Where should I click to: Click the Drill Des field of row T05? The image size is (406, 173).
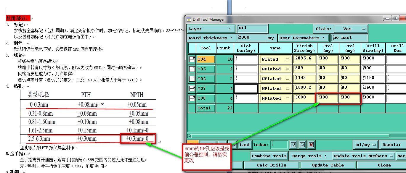pyautogui.click(x=396, y=69)
